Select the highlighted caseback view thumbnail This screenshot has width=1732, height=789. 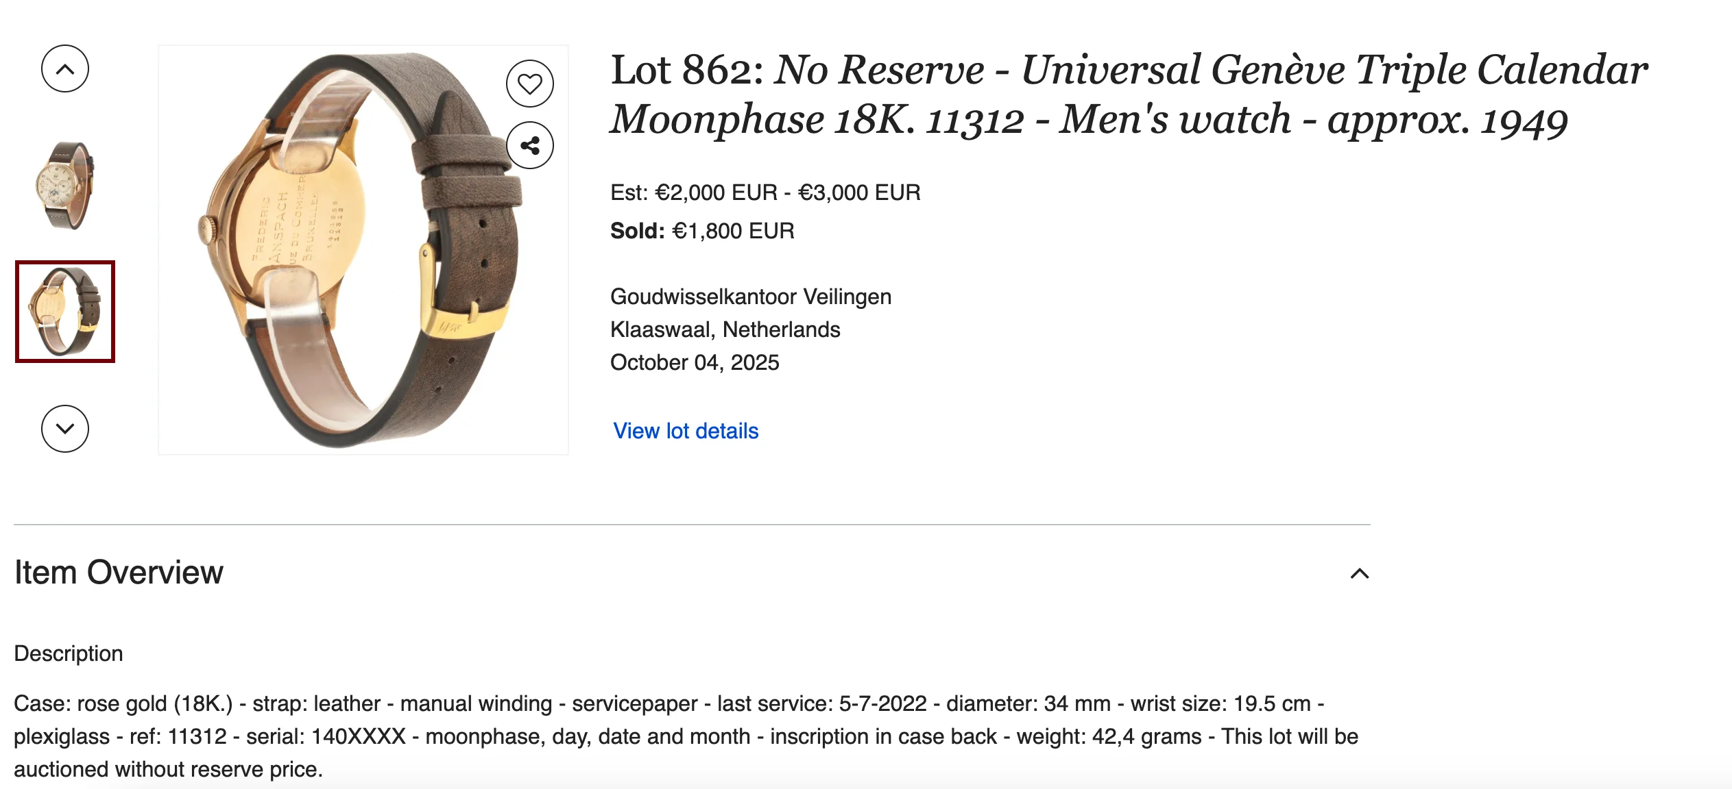tap(65, 312)
